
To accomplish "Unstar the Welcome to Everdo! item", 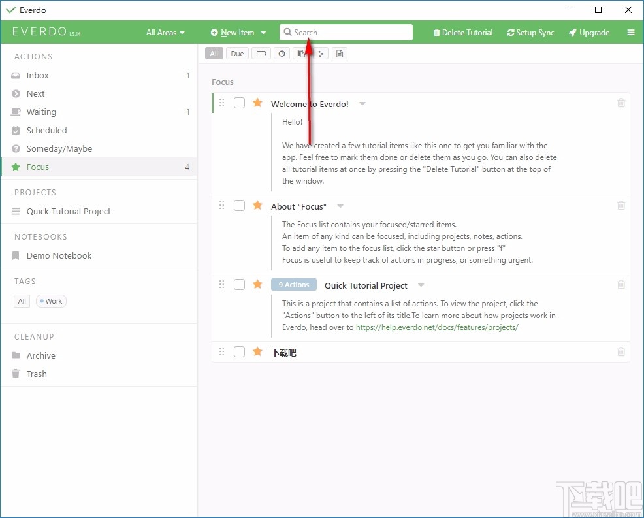I will tap(257, 103).
